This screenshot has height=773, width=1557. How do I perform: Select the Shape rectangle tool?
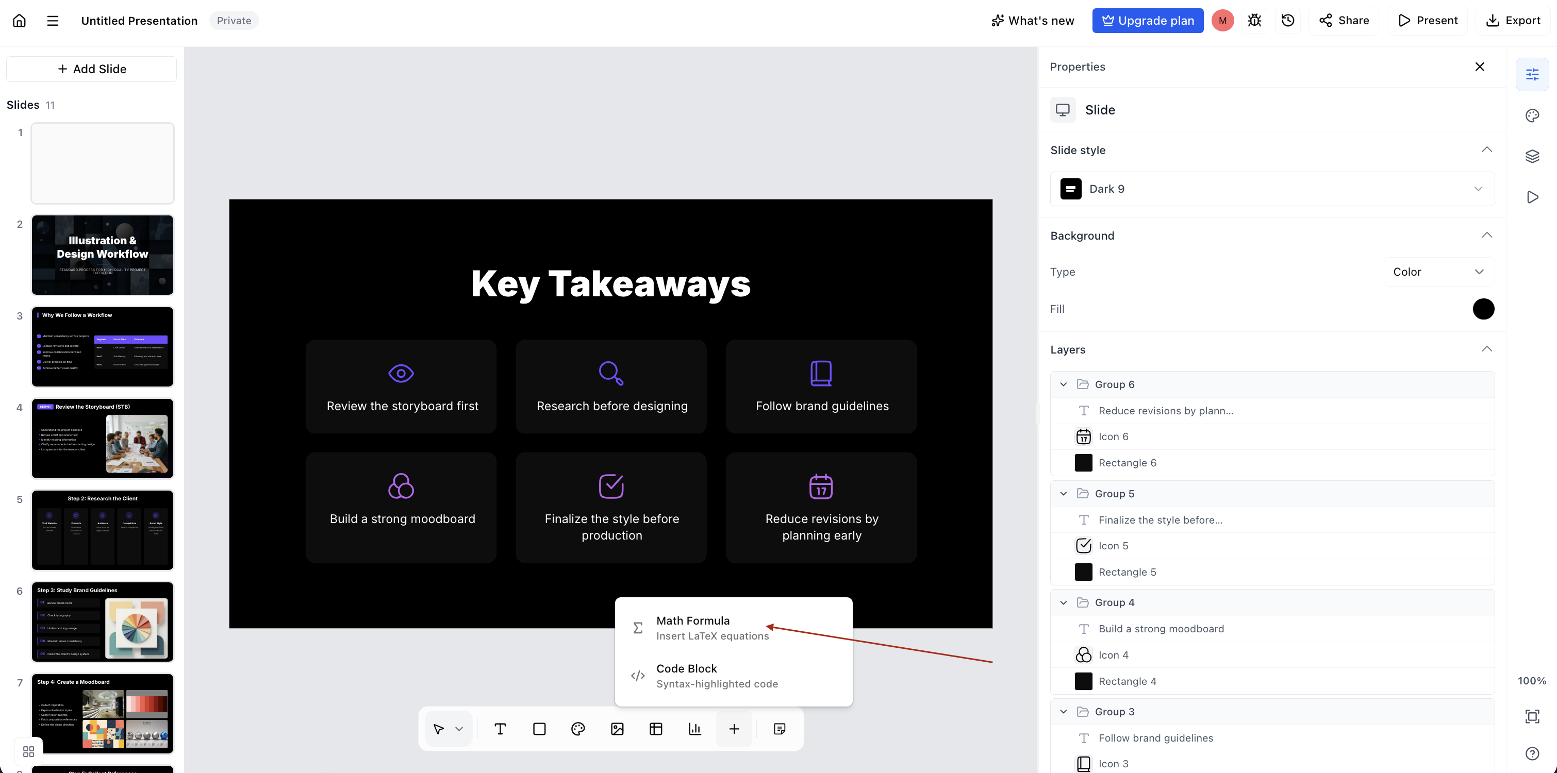539,729
